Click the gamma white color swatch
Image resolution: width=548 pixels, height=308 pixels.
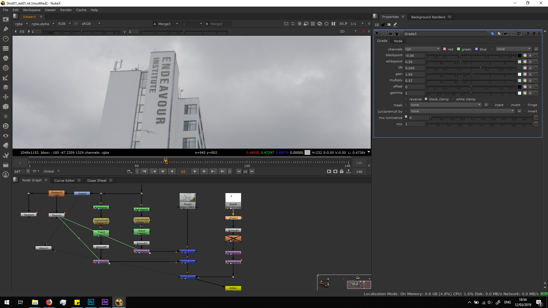coord(519,93)
